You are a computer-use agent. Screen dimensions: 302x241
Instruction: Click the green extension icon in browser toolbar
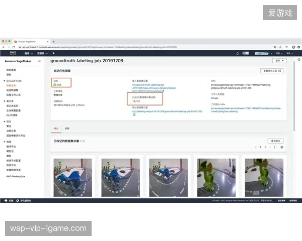pos(298,47)
